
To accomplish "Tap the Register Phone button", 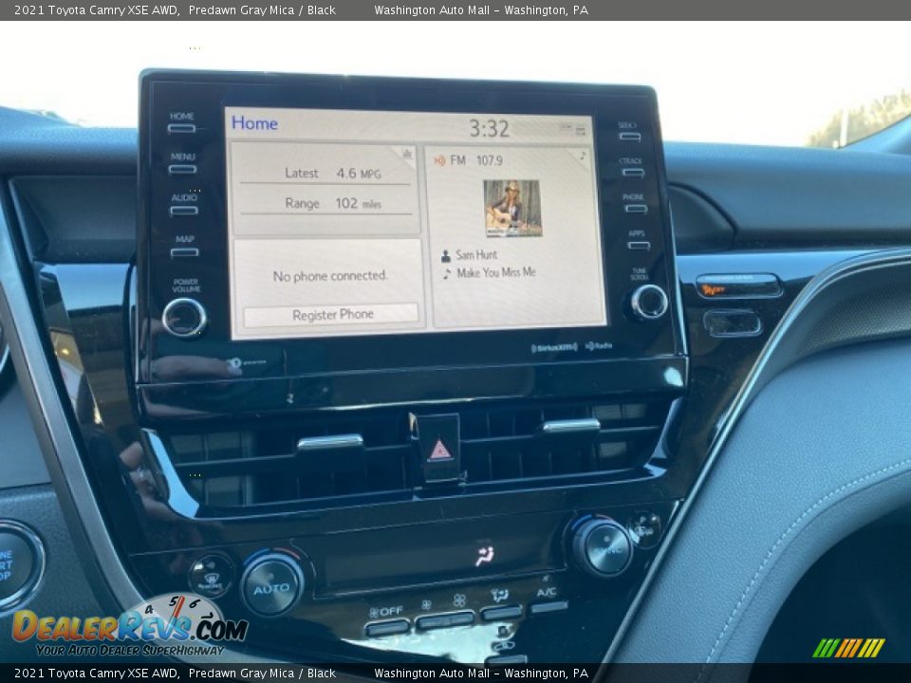I will point(331,315).
